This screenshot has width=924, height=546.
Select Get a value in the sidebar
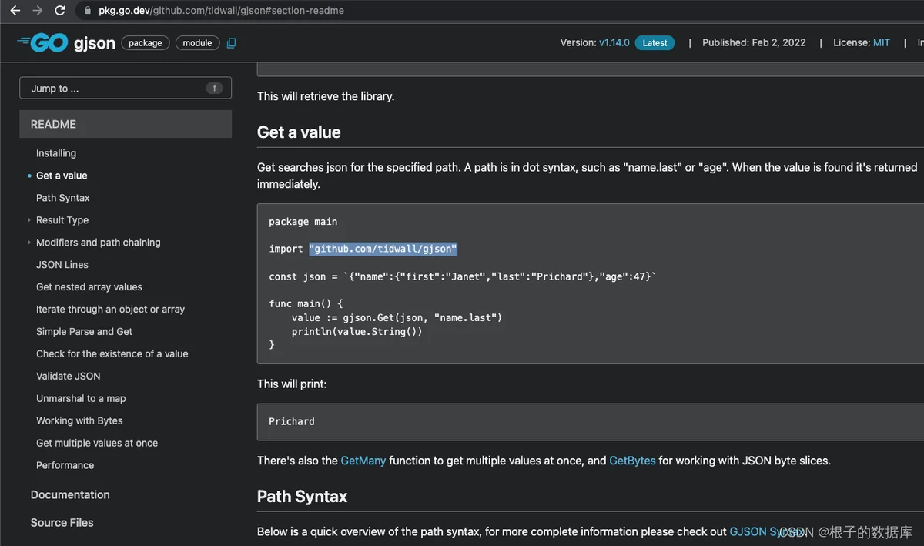[x=62, y=176]
